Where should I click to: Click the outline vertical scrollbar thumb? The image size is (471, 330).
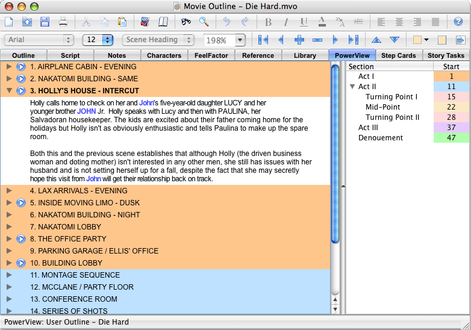click(335, 154)
